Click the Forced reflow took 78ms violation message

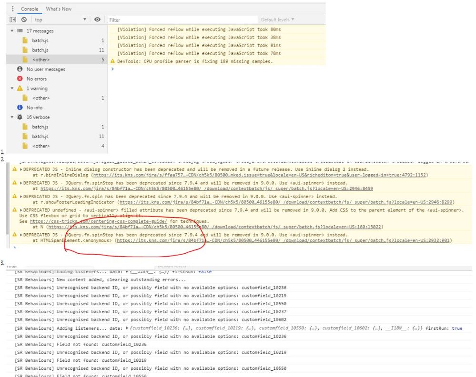pyautogui.click(x=199, y=53)
